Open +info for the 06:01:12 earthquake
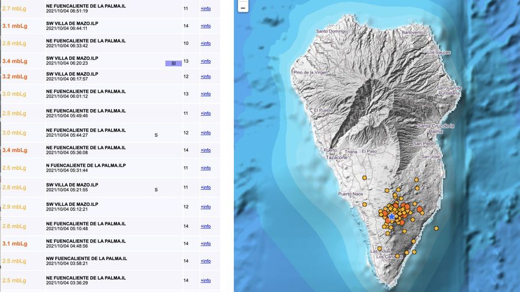Screen dimensions: 520x292 [x=206, y=94]
